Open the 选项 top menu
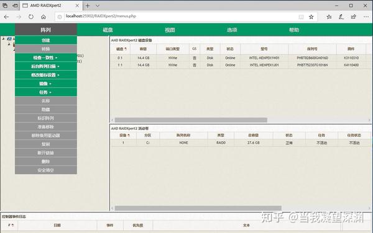The image size is (373, 233). click(232, 30)
